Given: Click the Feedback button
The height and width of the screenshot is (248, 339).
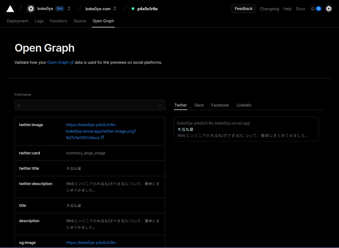Looking at the screenshot, I should click(243, 8).
